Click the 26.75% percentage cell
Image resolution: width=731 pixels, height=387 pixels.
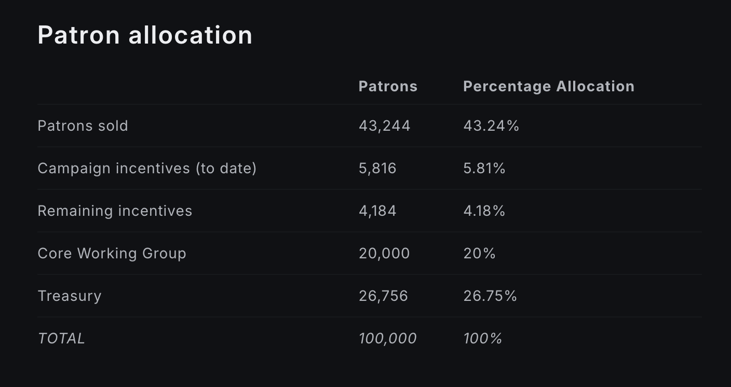(x=490, y=296)
